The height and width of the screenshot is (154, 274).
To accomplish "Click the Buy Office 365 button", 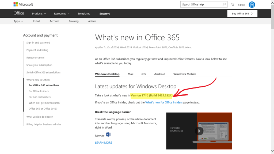I will click(x=242, y=14).
